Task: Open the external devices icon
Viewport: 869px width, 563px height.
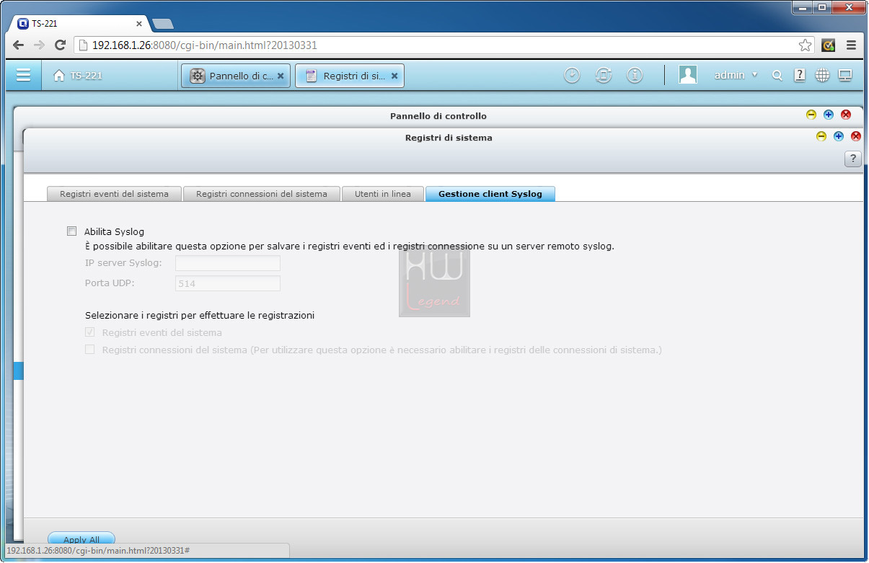Action: click(x=604, y=75)
